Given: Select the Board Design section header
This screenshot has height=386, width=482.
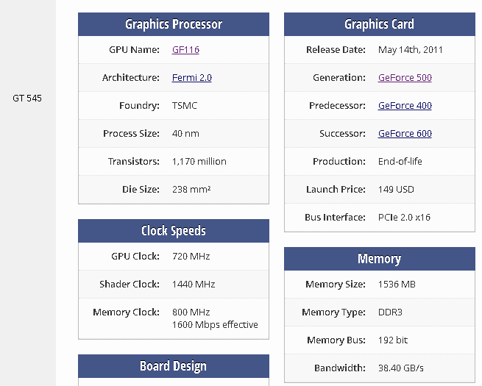Looking at the screenshot, I should pos(174,366).
